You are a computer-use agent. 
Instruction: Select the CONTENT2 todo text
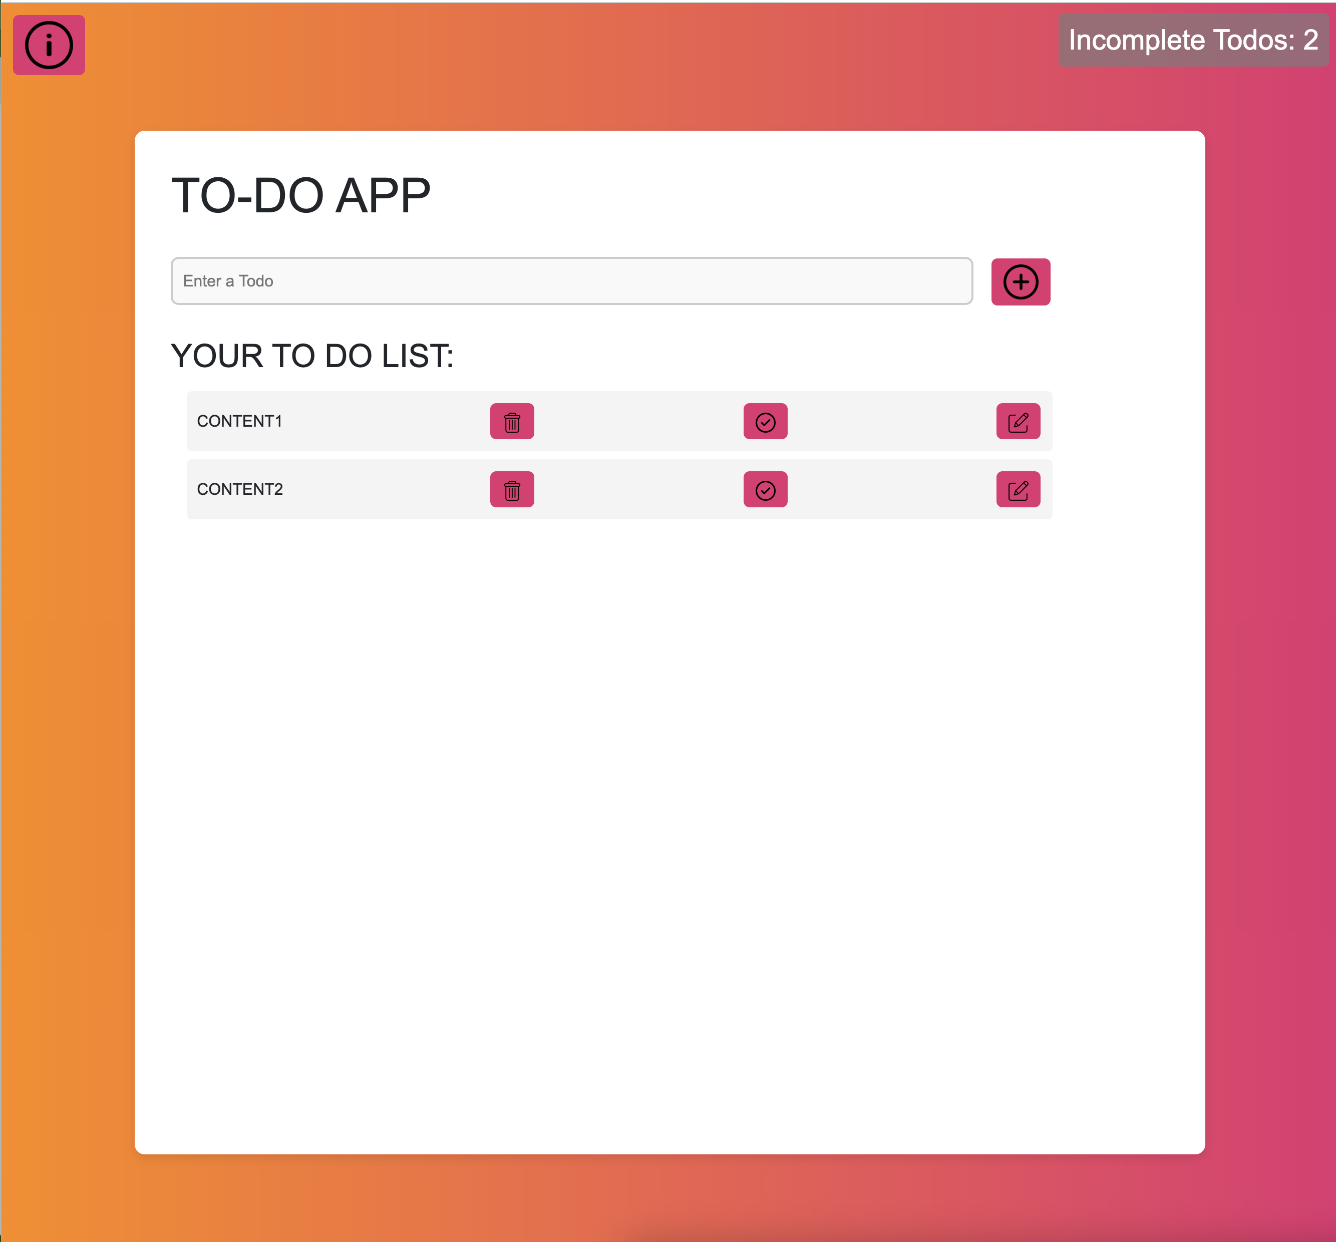click(240, 489)
